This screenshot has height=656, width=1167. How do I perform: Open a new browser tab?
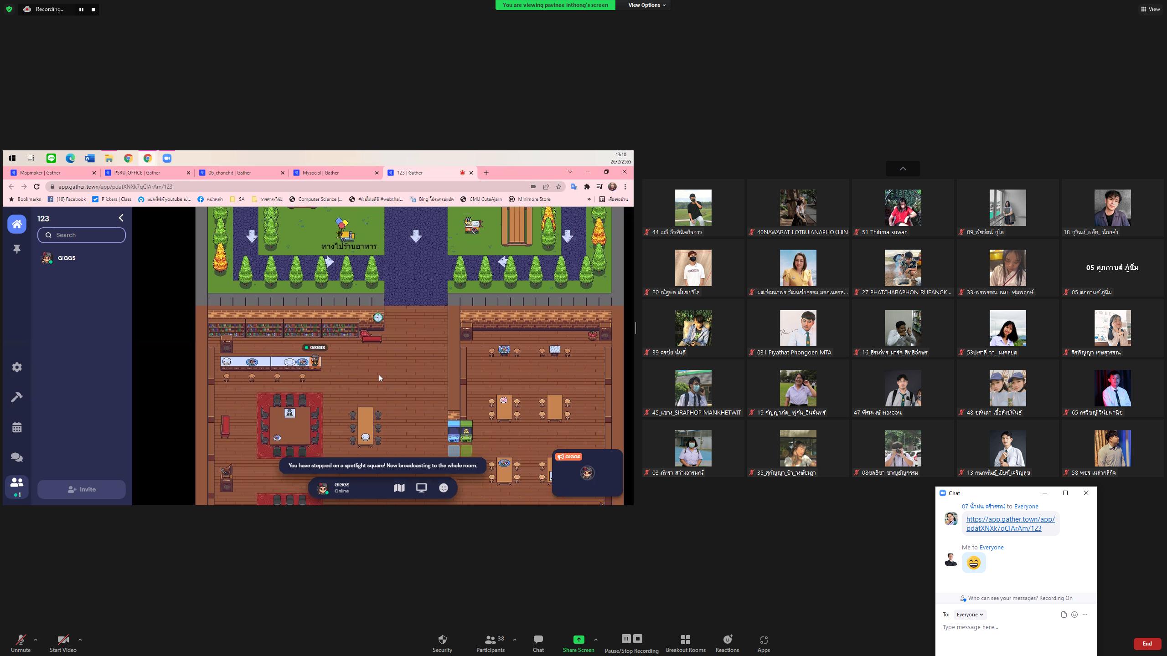click(x=486, y=173)
